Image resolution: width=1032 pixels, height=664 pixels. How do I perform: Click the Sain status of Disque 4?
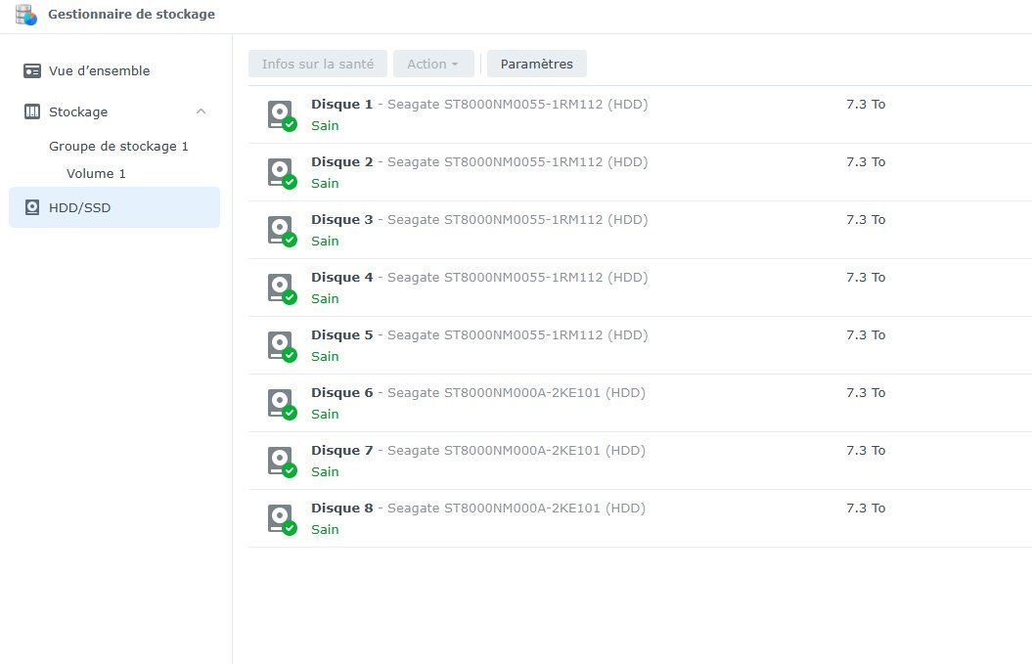pos(325,299)
